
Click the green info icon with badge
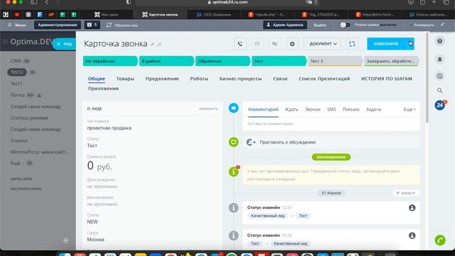[234, 171]
